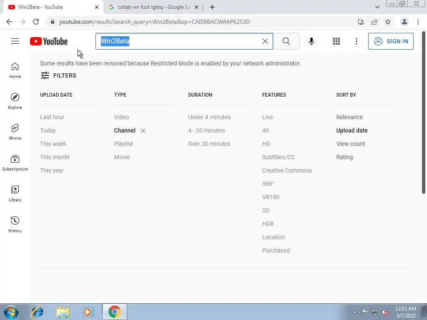Open Chrome three-dot menu
Viewport: 427px width, 320px height.
point(418,22)
